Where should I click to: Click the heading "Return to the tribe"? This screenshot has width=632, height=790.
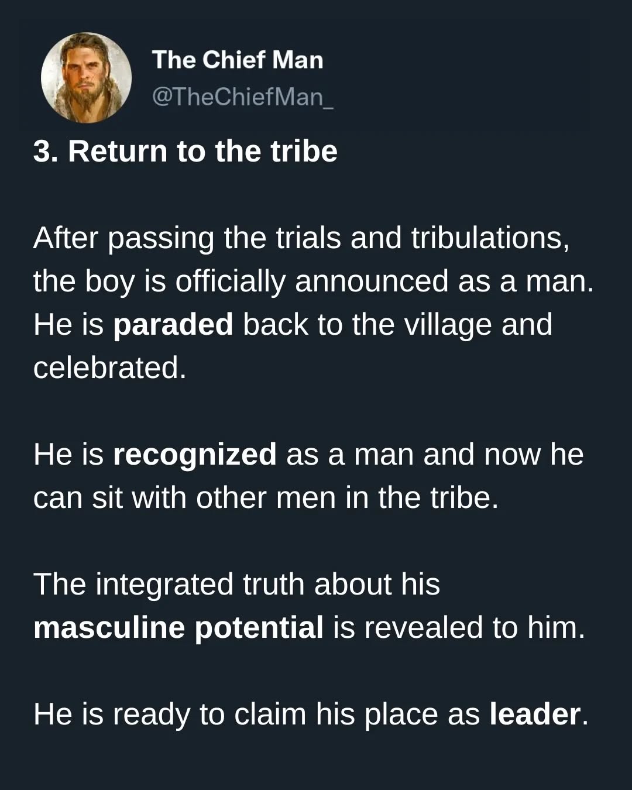click(x=202, y=151)
